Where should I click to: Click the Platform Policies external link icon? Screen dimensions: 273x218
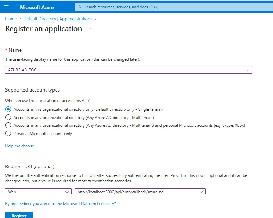114,204
